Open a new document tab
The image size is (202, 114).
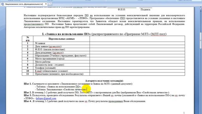pyautogui.click(x=50, y=4)
